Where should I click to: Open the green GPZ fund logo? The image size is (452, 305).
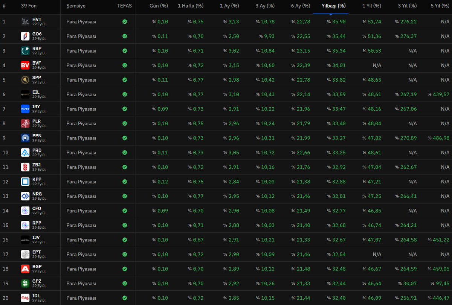(25, 284)
